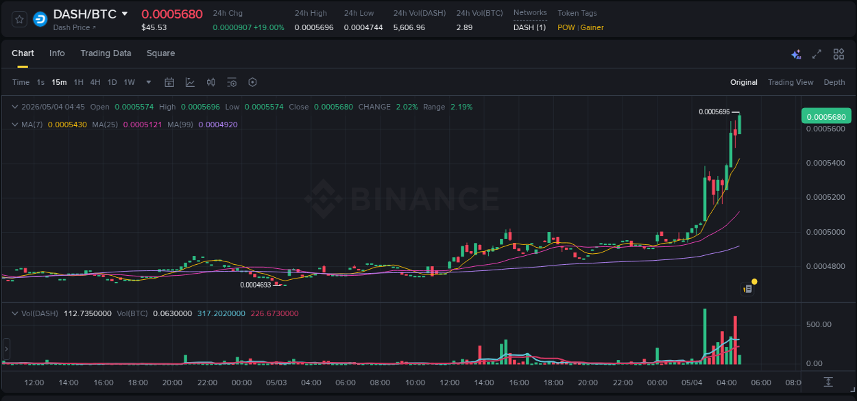The height and width of the screenshot is (401, 857).
Task: Add DASH/BTC to favorites with star icon
Action: point(20,19)
